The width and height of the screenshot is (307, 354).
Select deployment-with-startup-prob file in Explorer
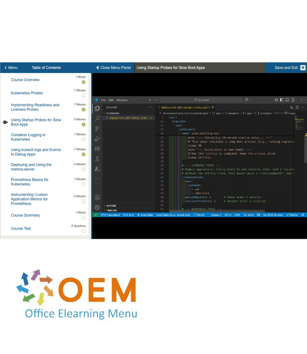coord(128,118)
